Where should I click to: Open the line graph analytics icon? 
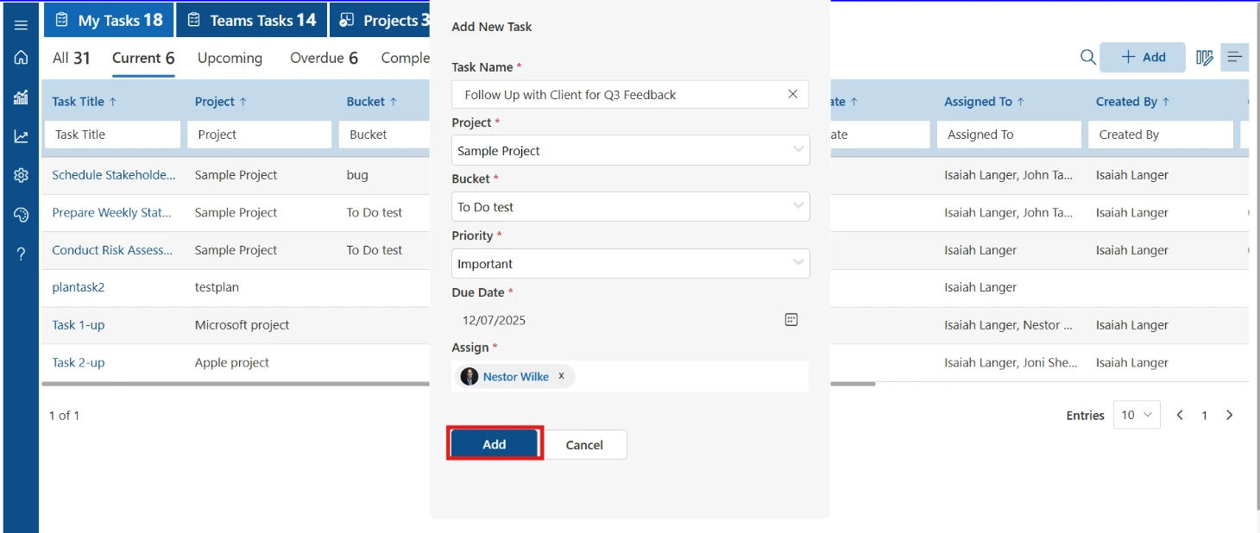[x=21, y=136]
